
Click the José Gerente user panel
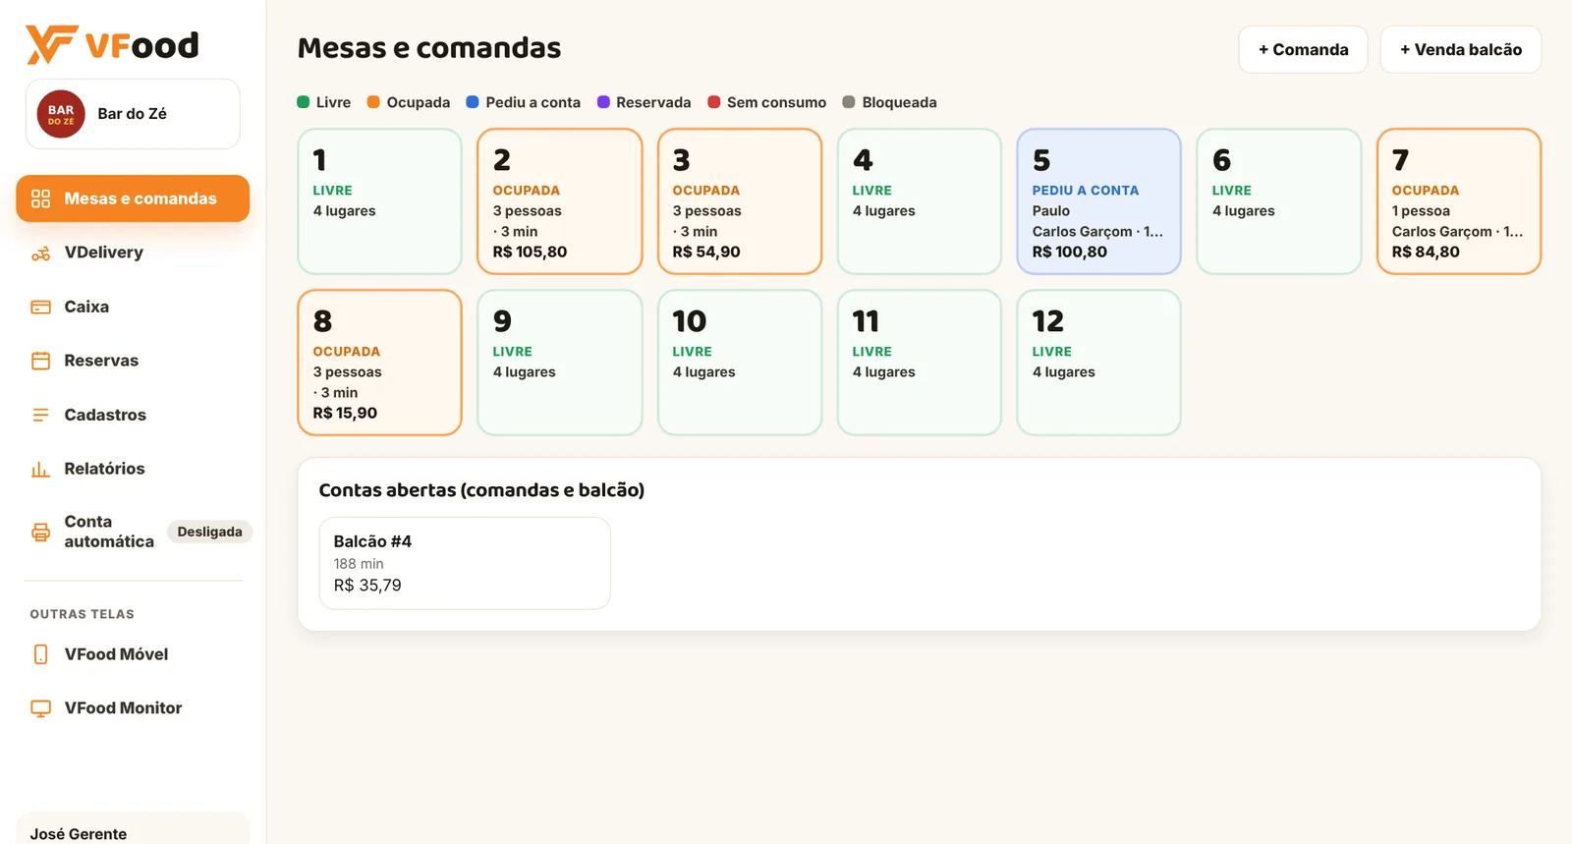point(133,828)
